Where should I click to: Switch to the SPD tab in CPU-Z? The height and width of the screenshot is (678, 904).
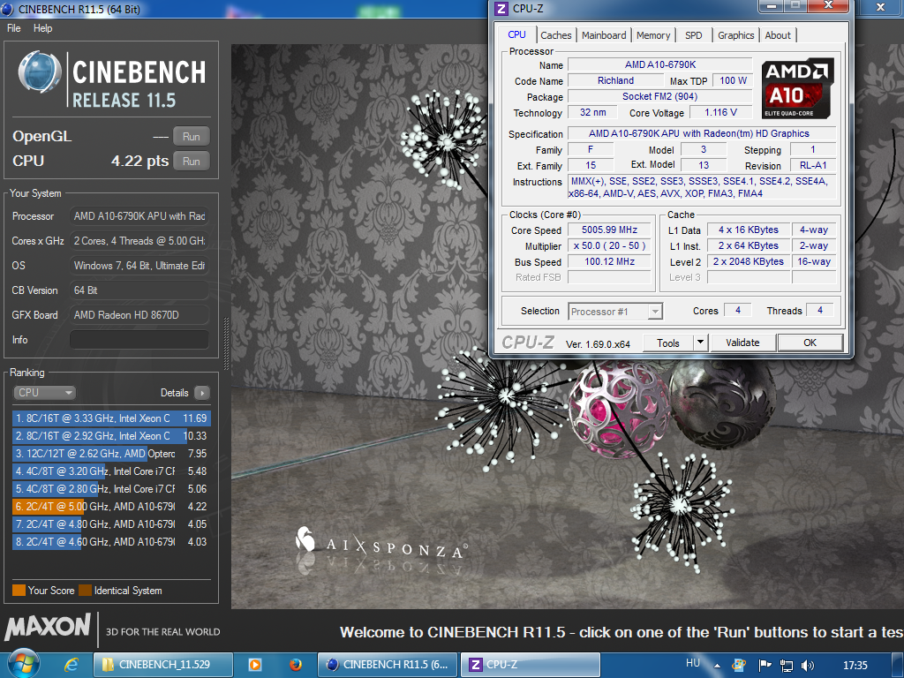point(694,35)
